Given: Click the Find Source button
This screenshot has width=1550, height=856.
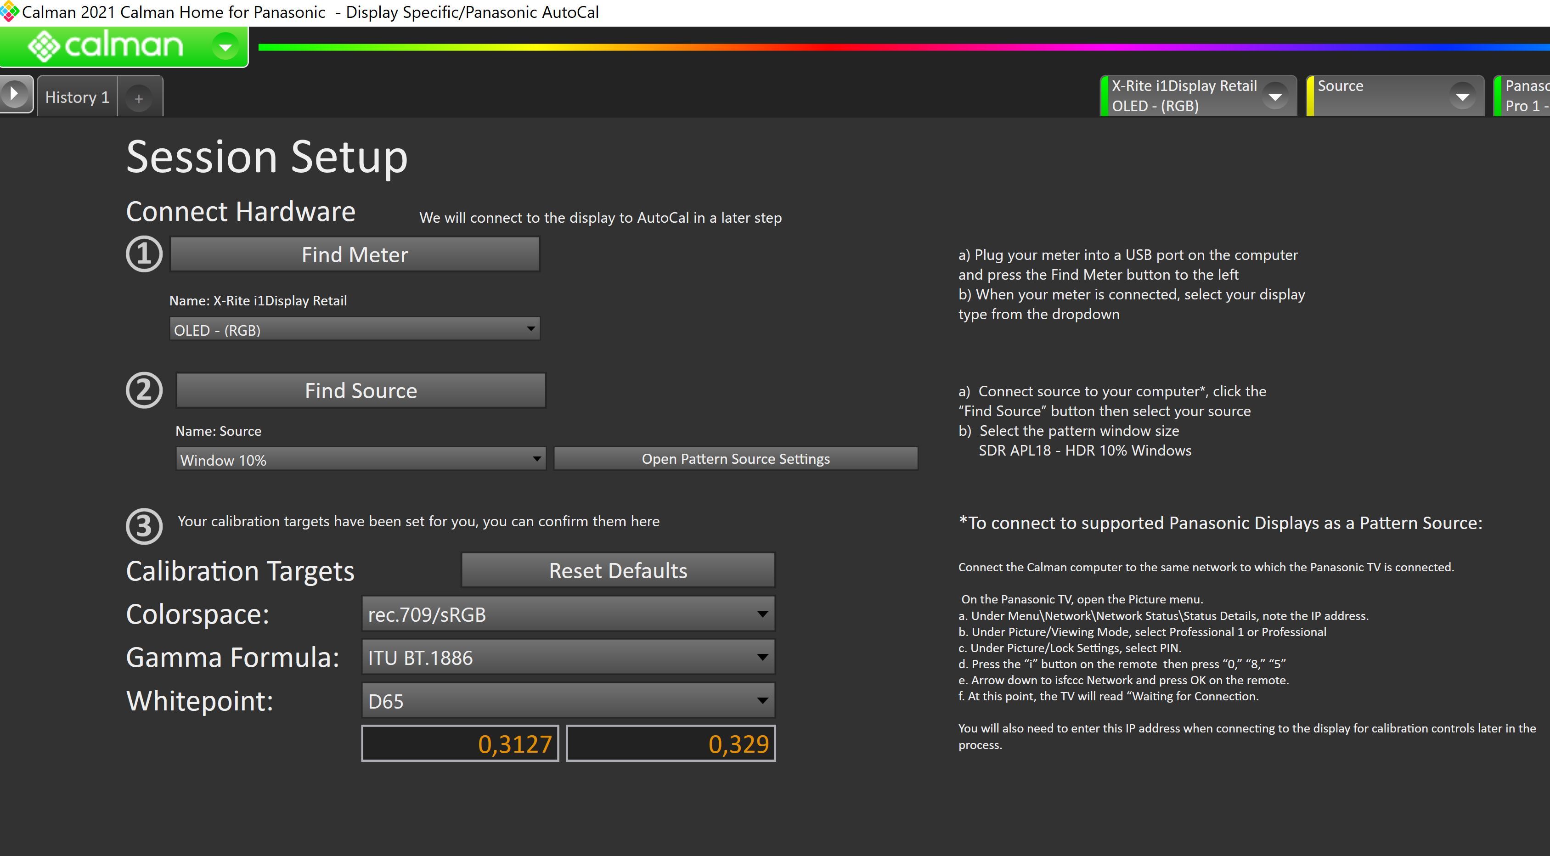Looking at the screenshot, I should (361, 391).
